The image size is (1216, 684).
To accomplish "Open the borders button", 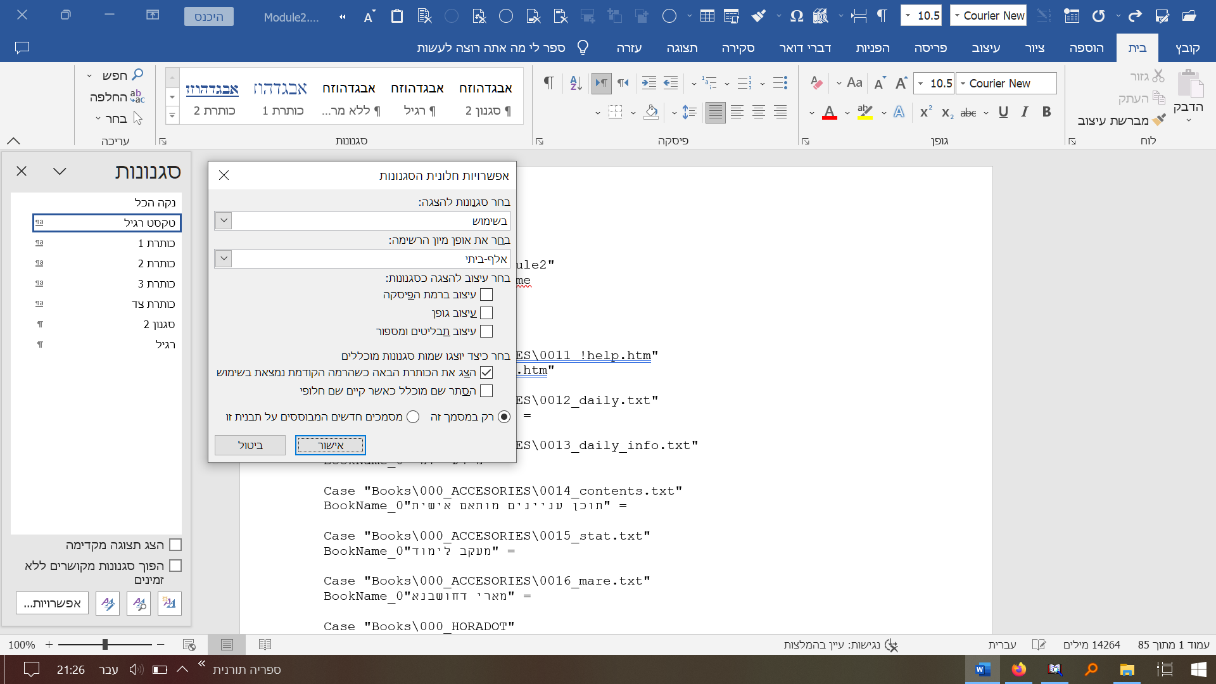I will [x=615, y=112].
